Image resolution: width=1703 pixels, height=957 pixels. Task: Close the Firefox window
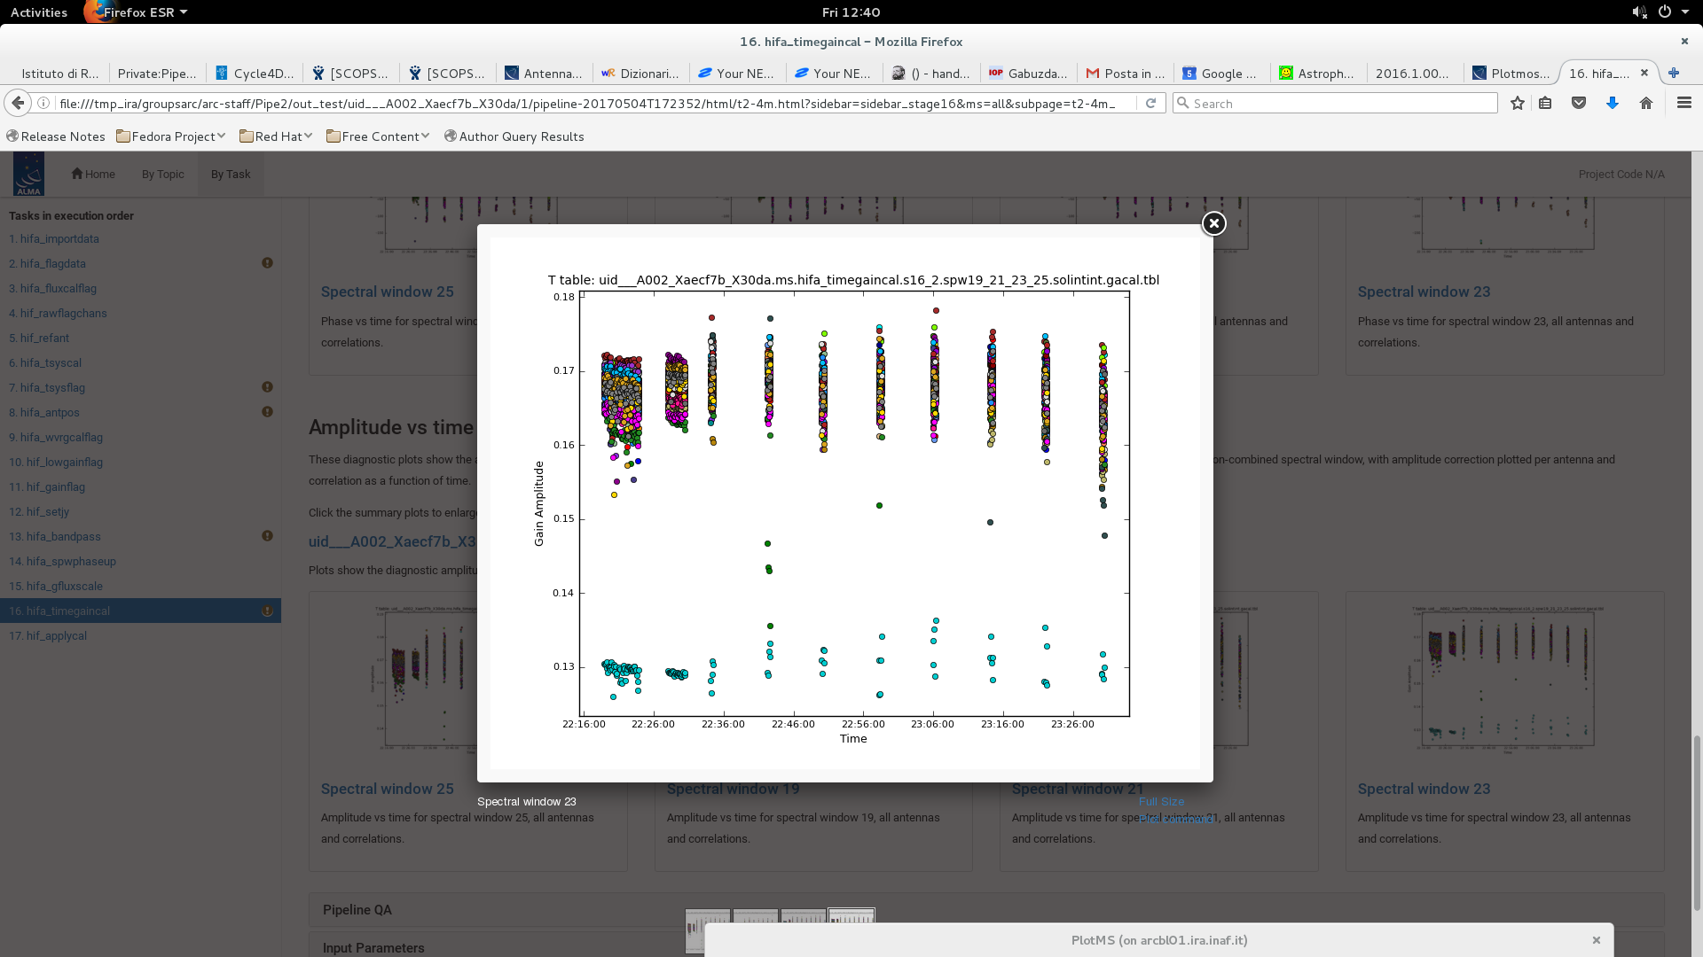pos(1684,41)
